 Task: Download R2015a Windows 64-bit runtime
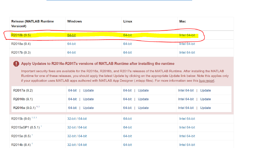pos(83,136)
